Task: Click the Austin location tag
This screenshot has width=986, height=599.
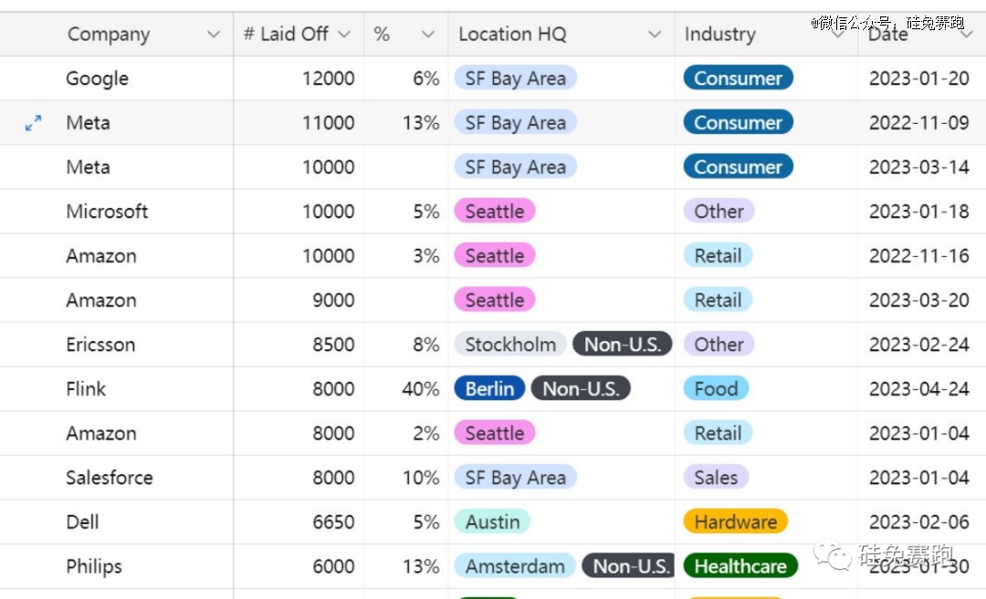Action: coord(492,522)
